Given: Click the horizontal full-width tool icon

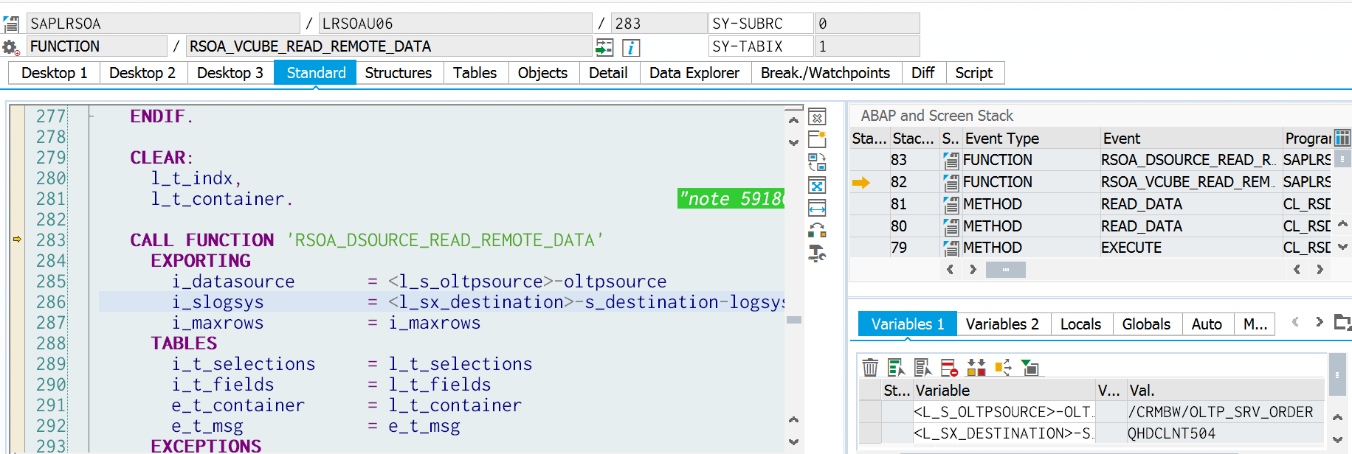Looking at the screenshot, I should point(817,208).
